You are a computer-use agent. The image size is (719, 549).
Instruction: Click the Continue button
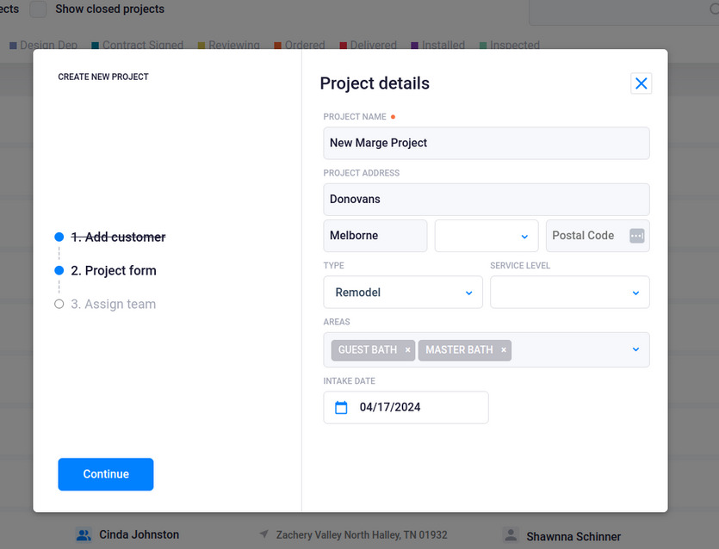coord(105,474)
